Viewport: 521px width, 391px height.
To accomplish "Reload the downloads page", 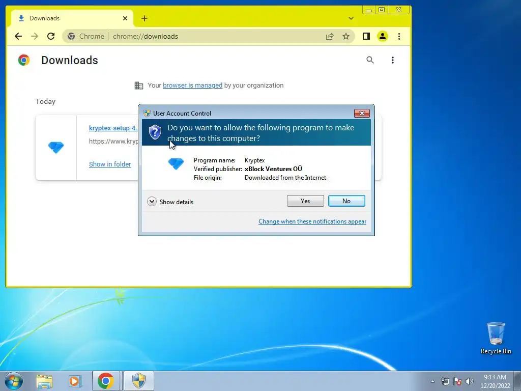I will pos(51,36).
